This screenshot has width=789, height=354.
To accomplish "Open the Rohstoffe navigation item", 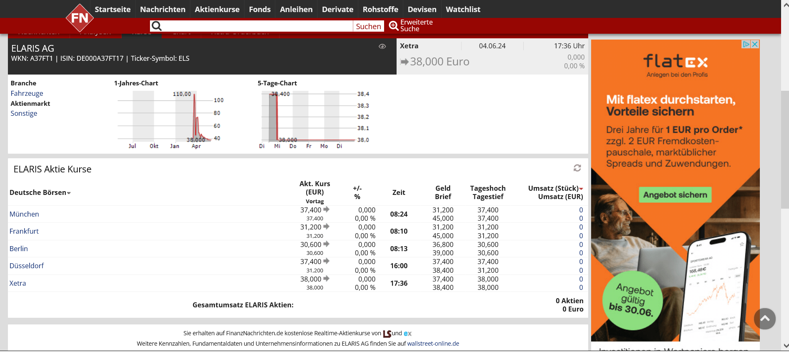I will point(380,9).
